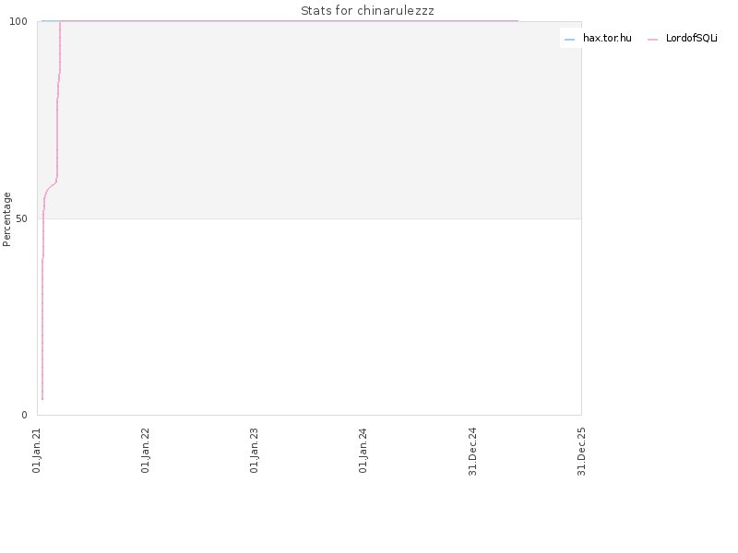
Task: Click the x-axis date 31.Dec.25
Action: pyautogui.click(x=581, y=452)
